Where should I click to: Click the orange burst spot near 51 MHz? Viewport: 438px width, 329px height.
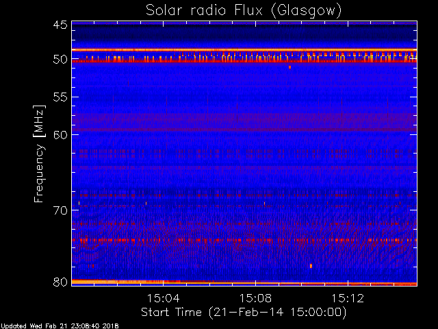pyautogui.click(x=289, y=67)
